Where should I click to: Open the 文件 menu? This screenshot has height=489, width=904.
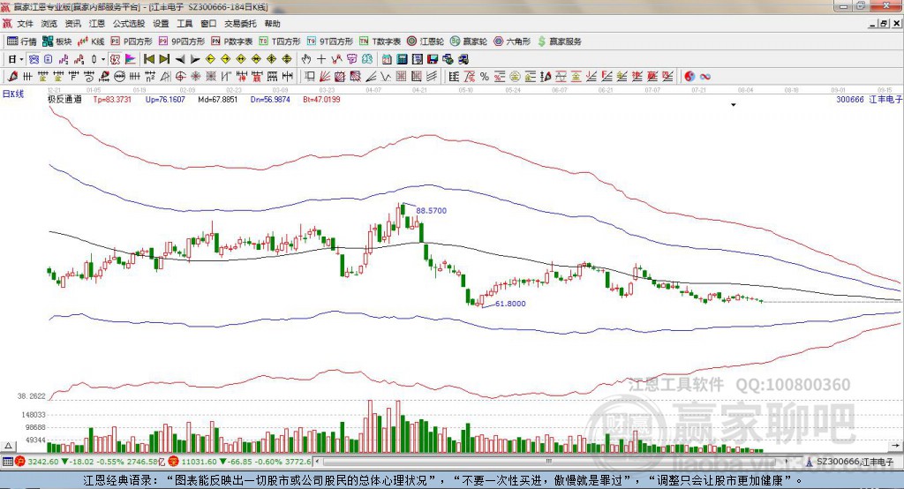click(x=25, y=24)
